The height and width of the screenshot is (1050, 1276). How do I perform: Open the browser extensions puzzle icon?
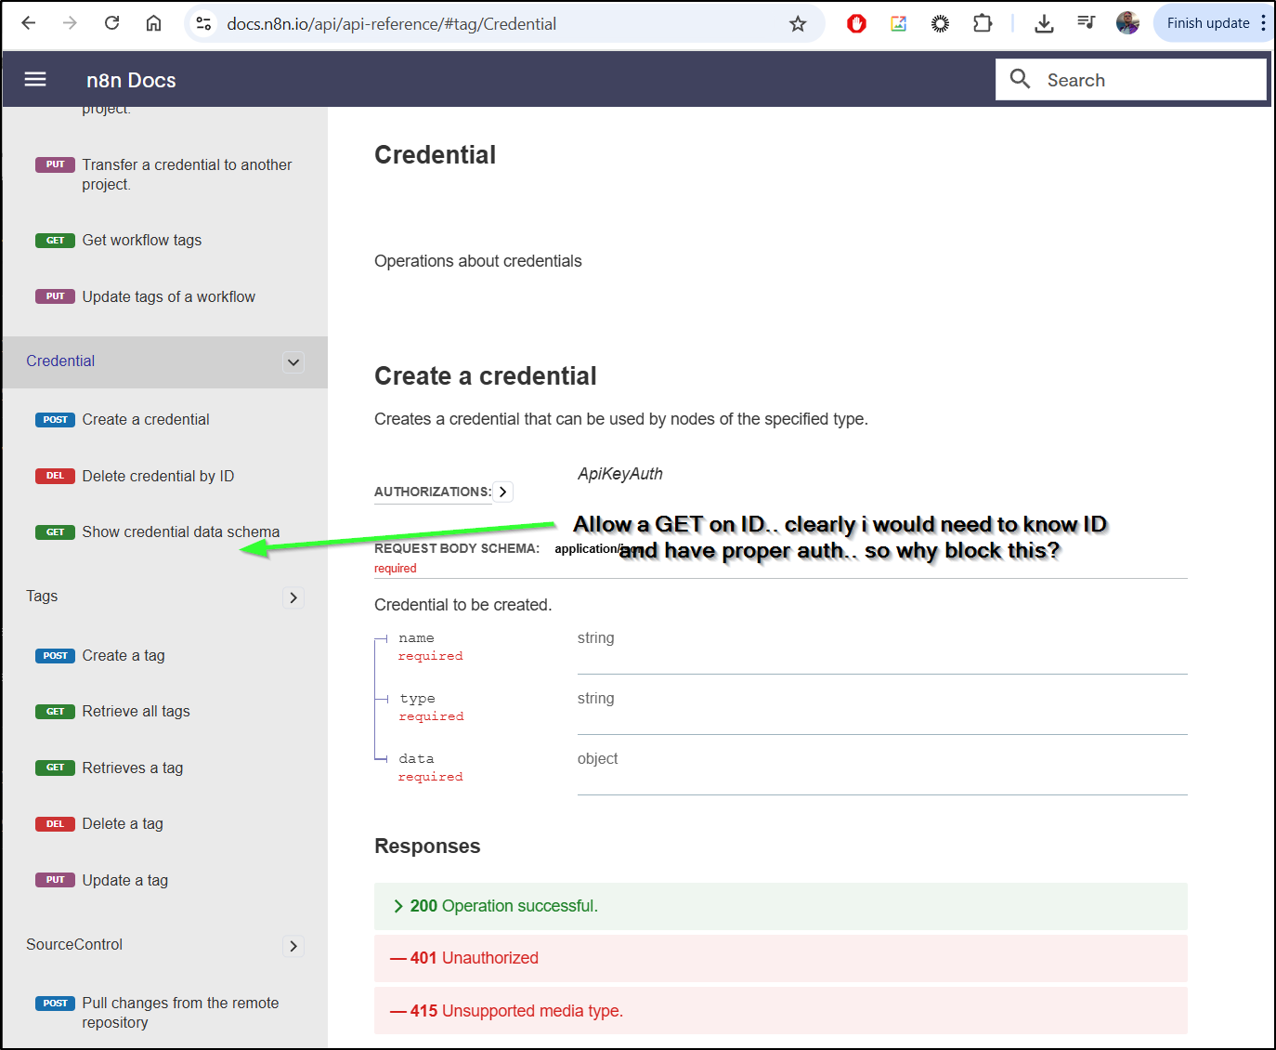pyautogui.click(x=983, y=24)
